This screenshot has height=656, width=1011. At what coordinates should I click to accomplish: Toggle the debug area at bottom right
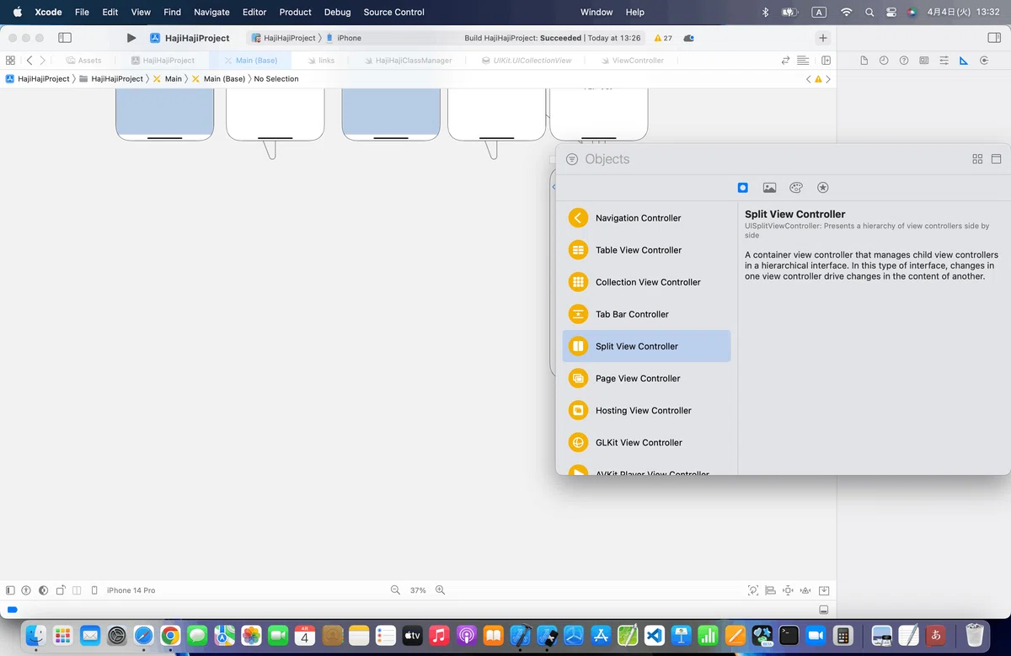click(824, 610)
